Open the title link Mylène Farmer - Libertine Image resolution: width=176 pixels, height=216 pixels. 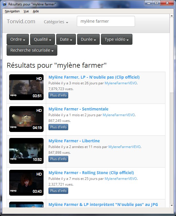(74, 141)
